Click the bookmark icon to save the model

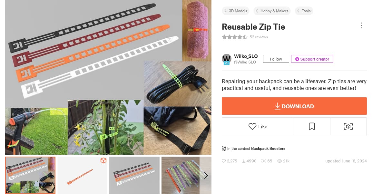tap(312, 126)
